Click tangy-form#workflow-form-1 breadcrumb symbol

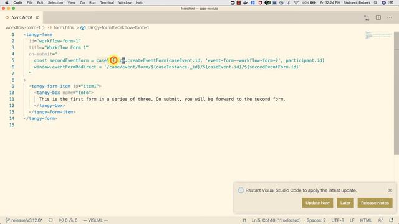118,27
